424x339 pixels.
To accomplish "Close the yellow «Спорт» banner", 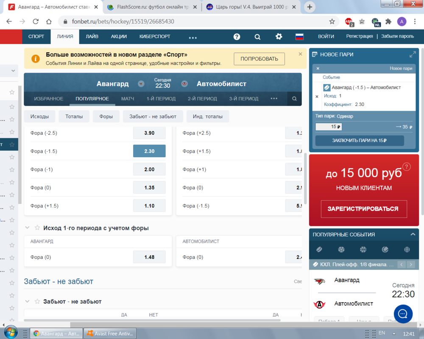I will click(x=300, y=54).
